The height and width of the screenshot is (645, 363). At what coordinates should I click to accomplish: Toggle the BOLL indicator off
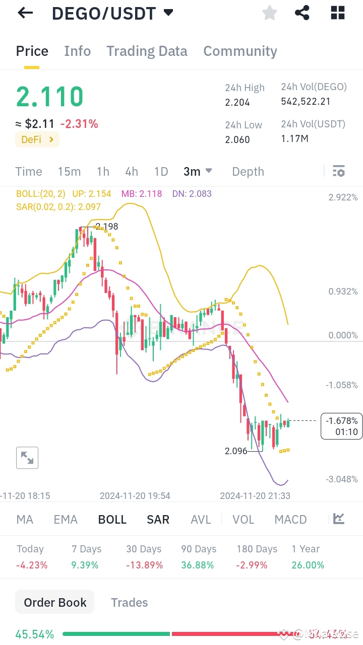point(112,519)
